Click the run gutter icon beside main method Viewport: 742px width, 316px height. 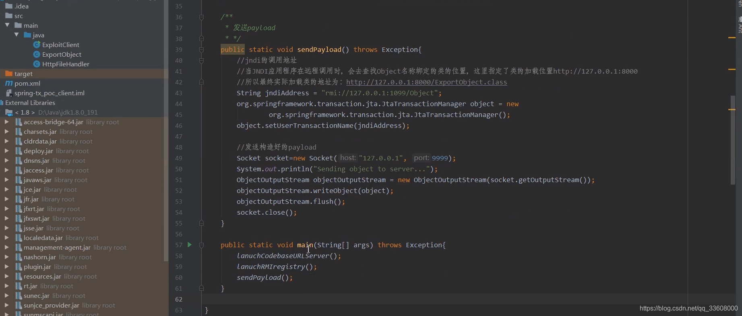[x=189, y=245]
